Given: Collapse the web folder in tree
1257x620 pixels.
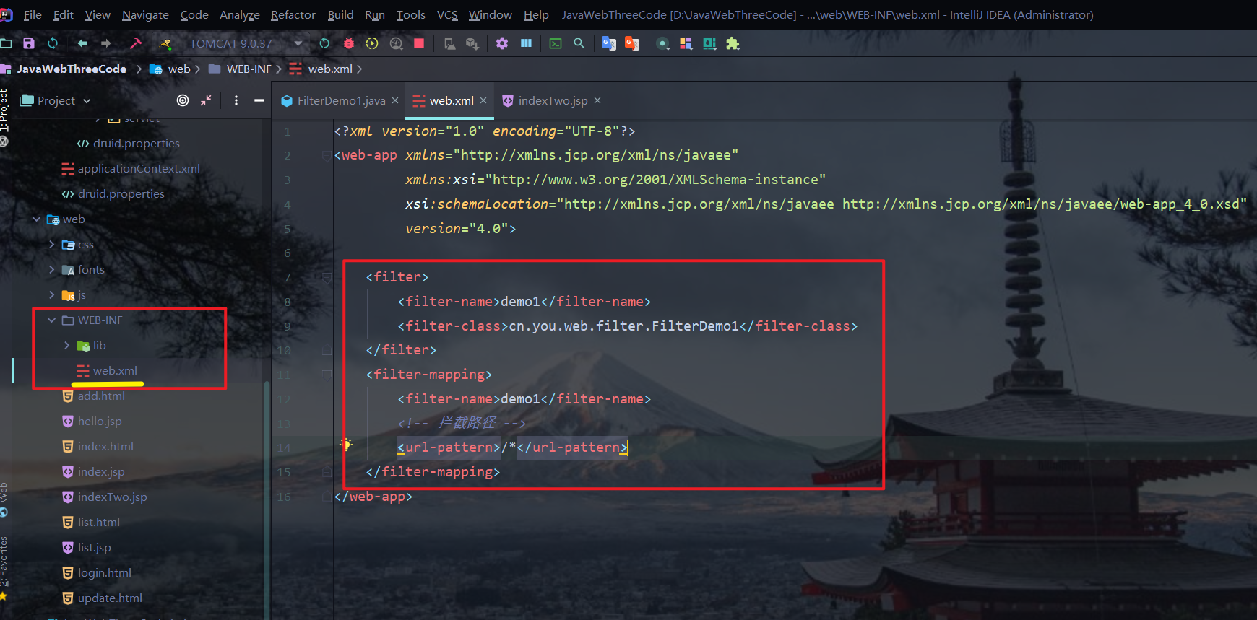Looking at the screenshot, I should click(x=36, y=219).
